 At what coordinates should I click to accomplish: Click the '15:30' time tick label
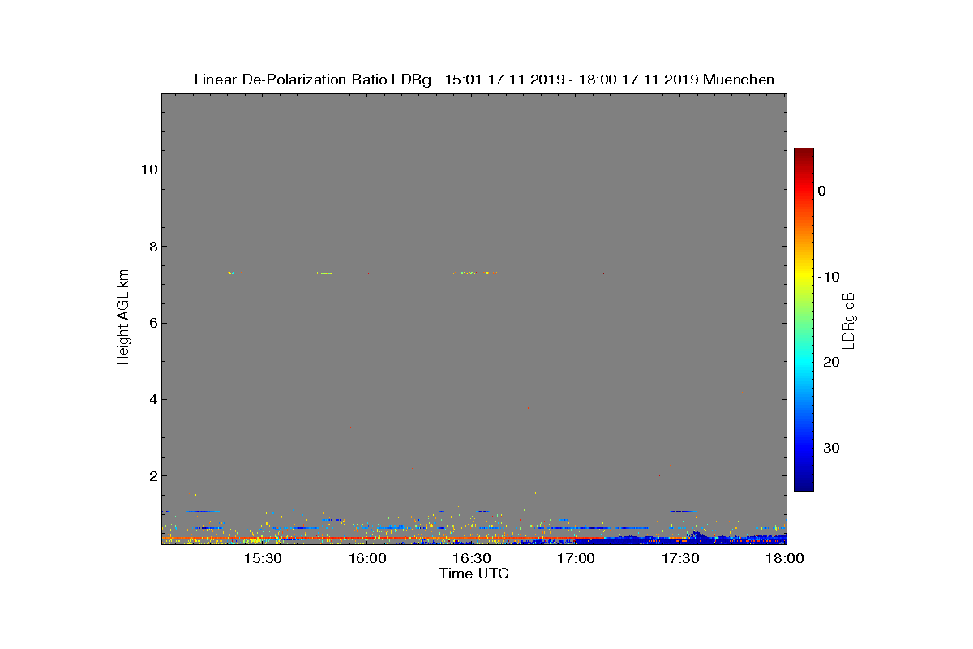click(x=263, y=558)
